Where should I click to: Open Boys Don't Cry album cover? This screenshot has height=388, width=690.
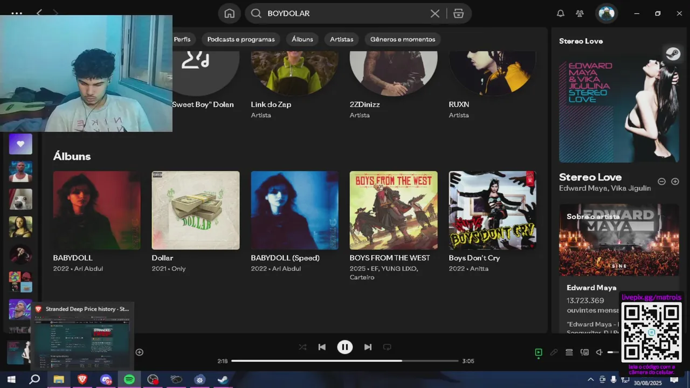coord(493,210)
